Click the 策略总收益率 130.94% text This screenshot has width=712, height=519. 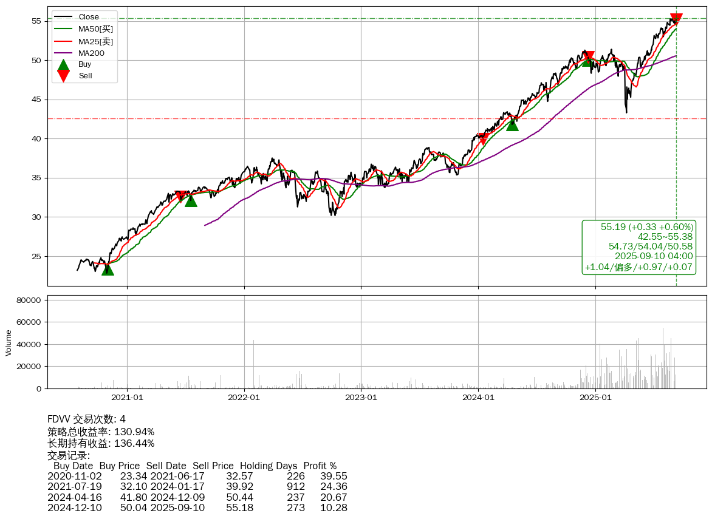point(101,432)
